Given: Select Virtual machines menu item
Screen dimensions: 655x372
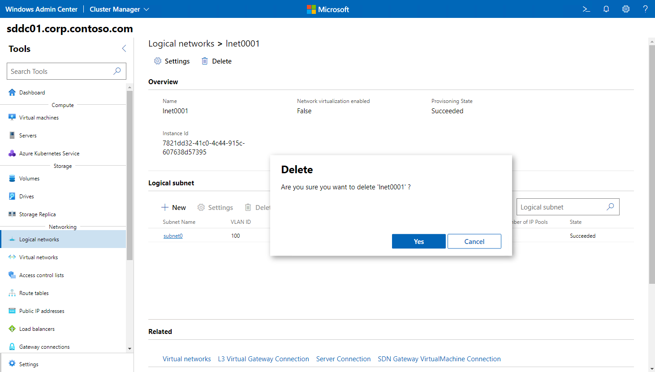Looking at the screenshot, I should (63, 117).
